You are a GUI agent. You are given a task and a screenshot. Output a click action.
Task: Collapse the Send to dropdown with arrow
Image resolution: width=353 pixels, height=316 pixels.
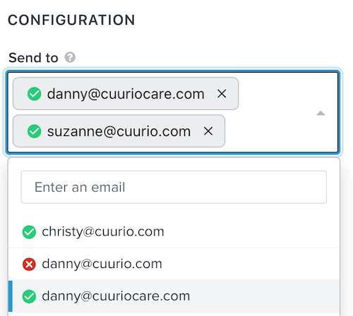[321, 114]
